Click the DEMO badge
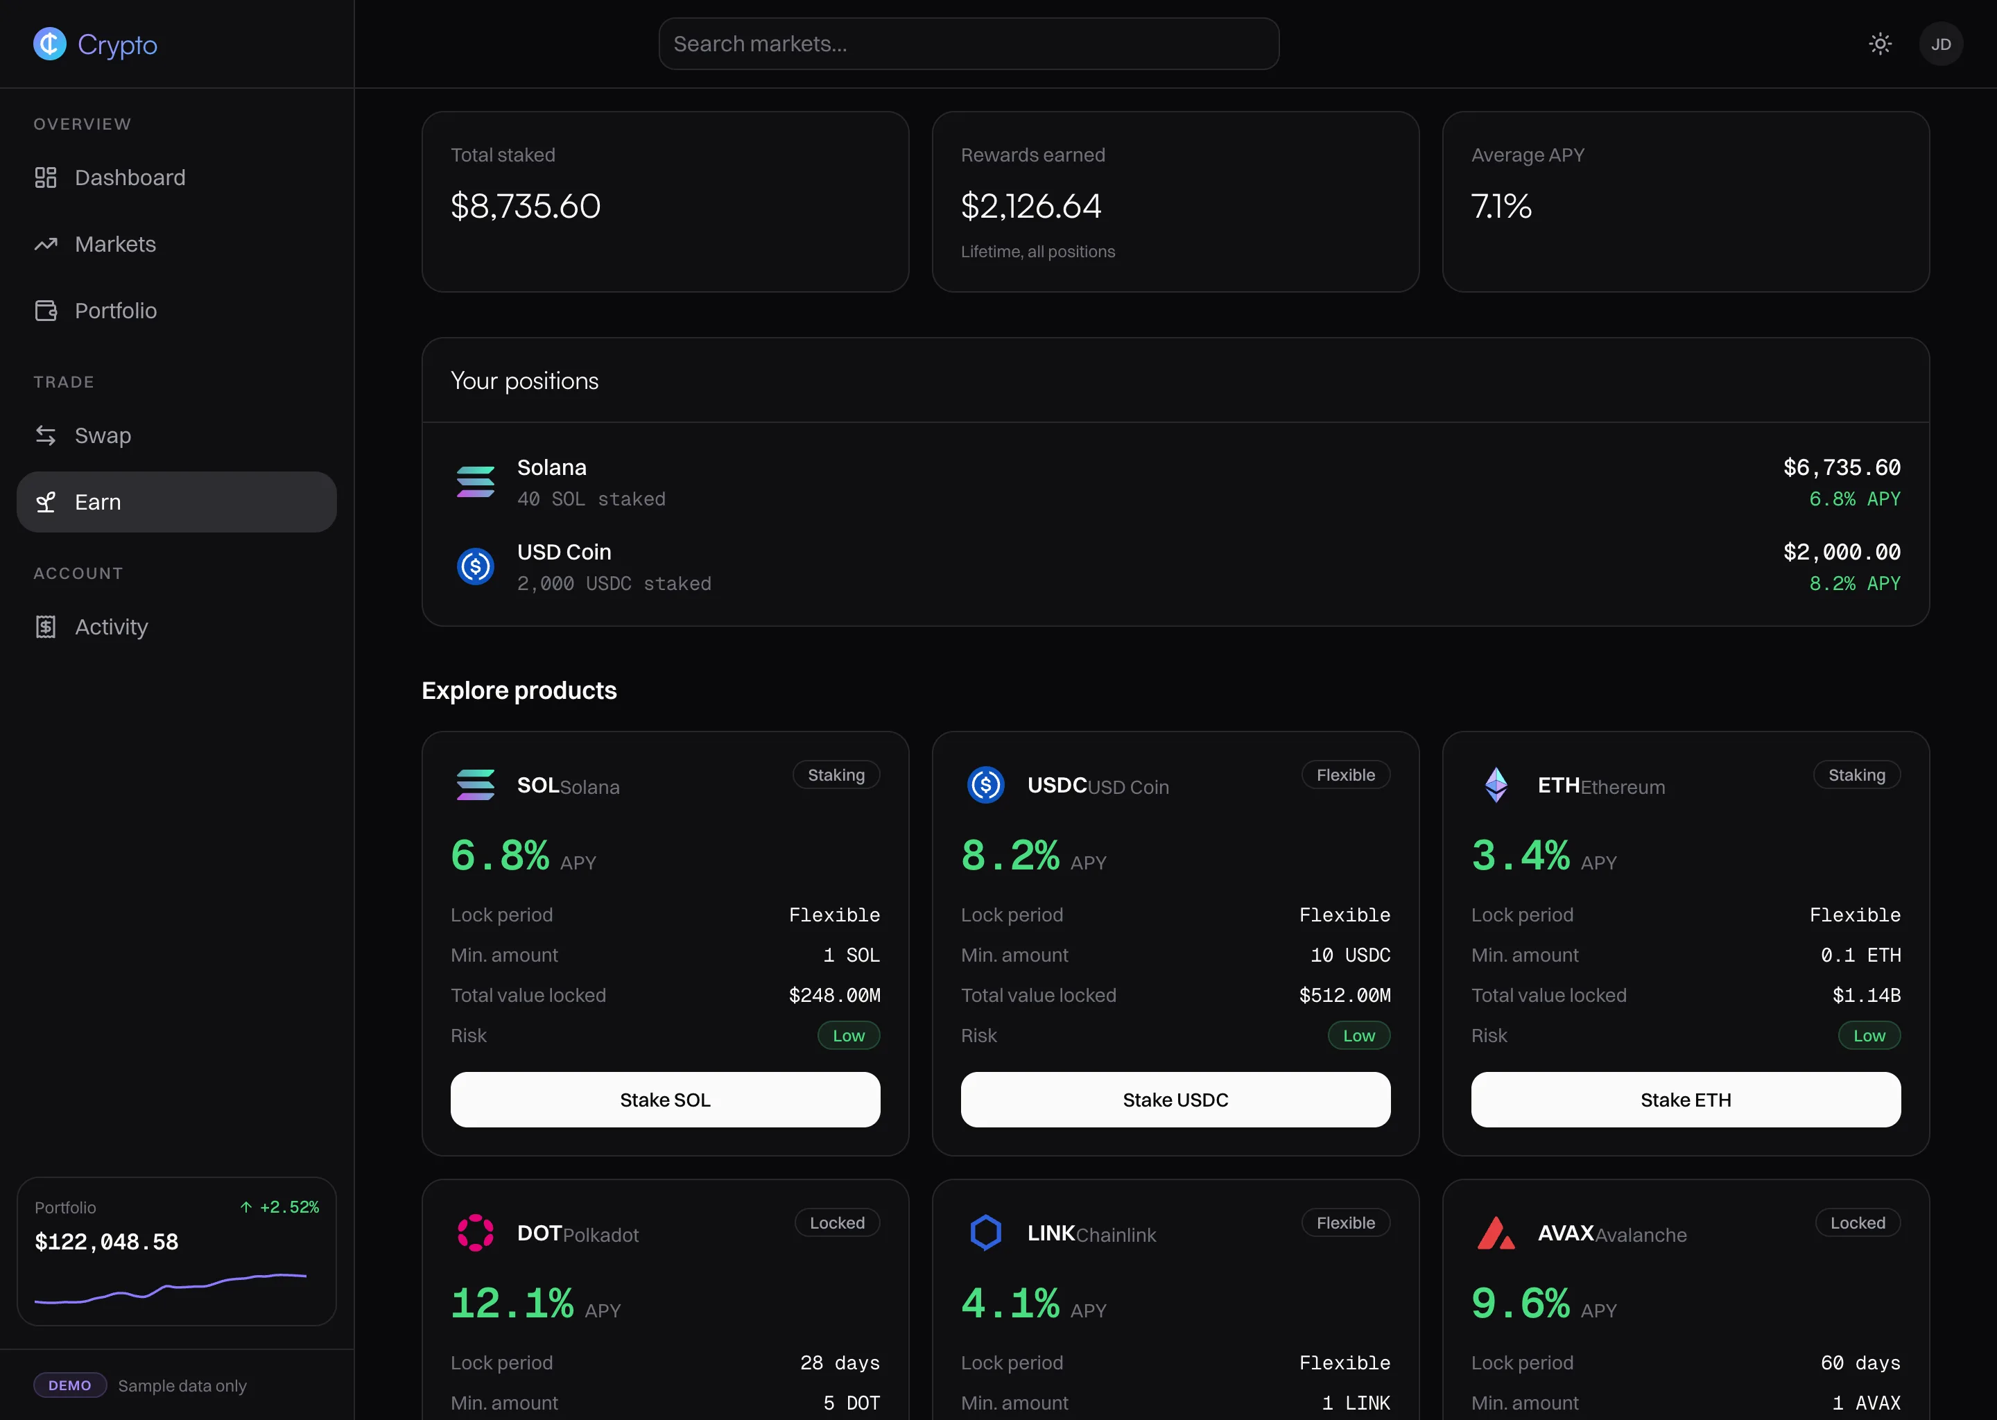This screenshot has width=1997, height=1420. pyautogui.click(x=70, y=1385)
